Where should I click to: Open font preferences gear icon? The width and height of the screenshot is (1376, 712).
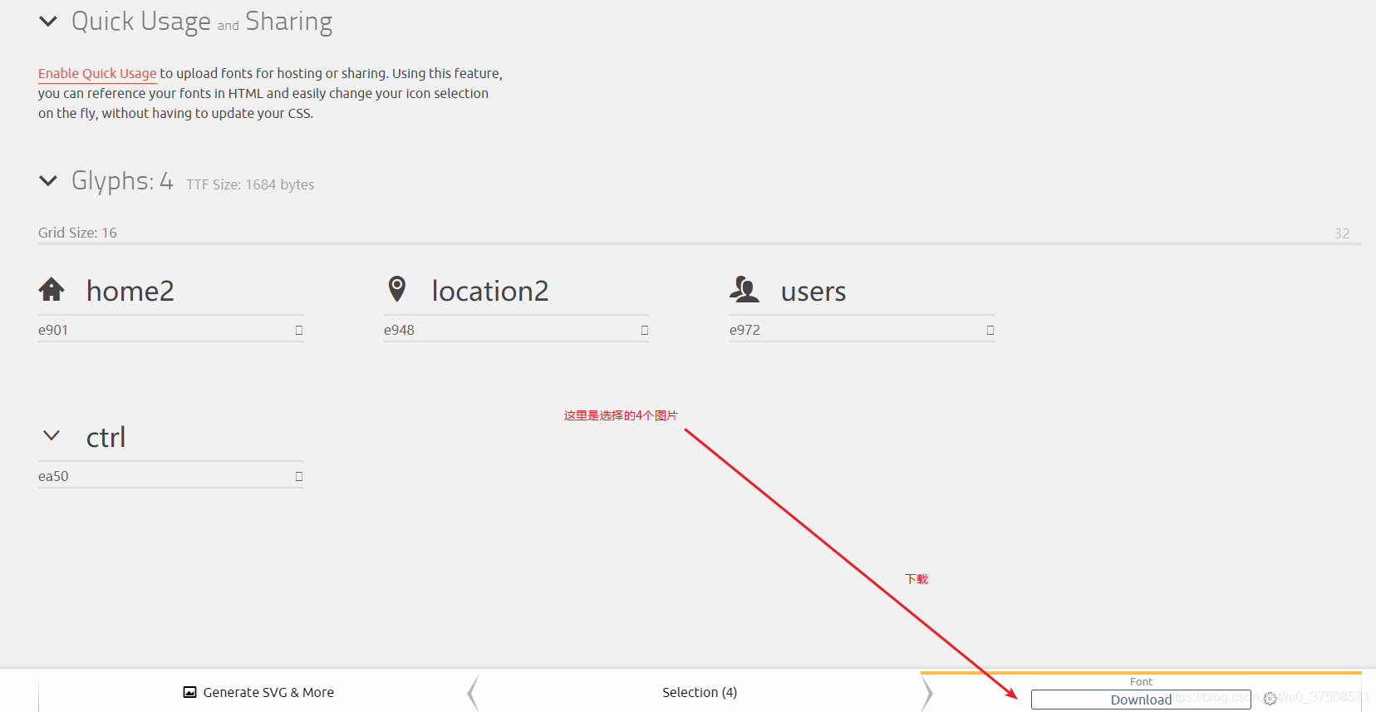(x=1270, y=700)
